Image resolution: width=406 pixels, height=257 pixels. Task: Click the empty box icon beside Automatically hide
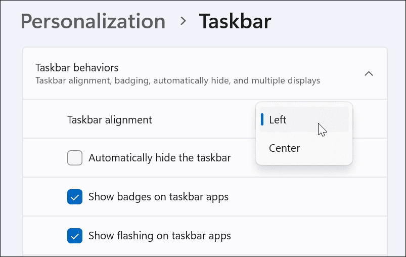[75, 158]
